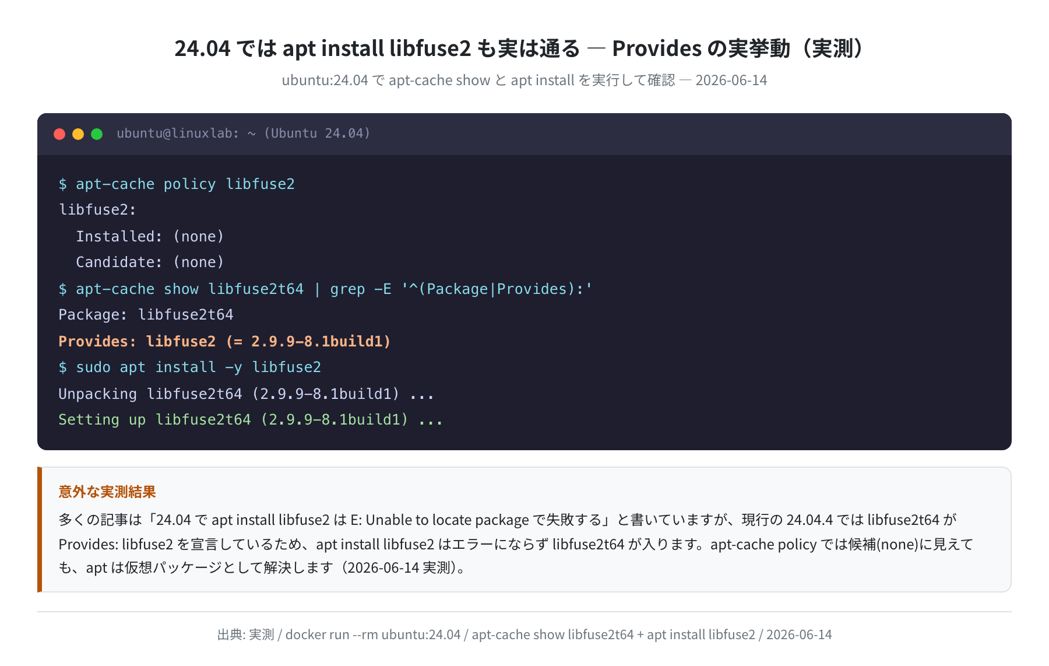
Task: Click the red close dot in terminal titlebar
Action: pos(59,134)
